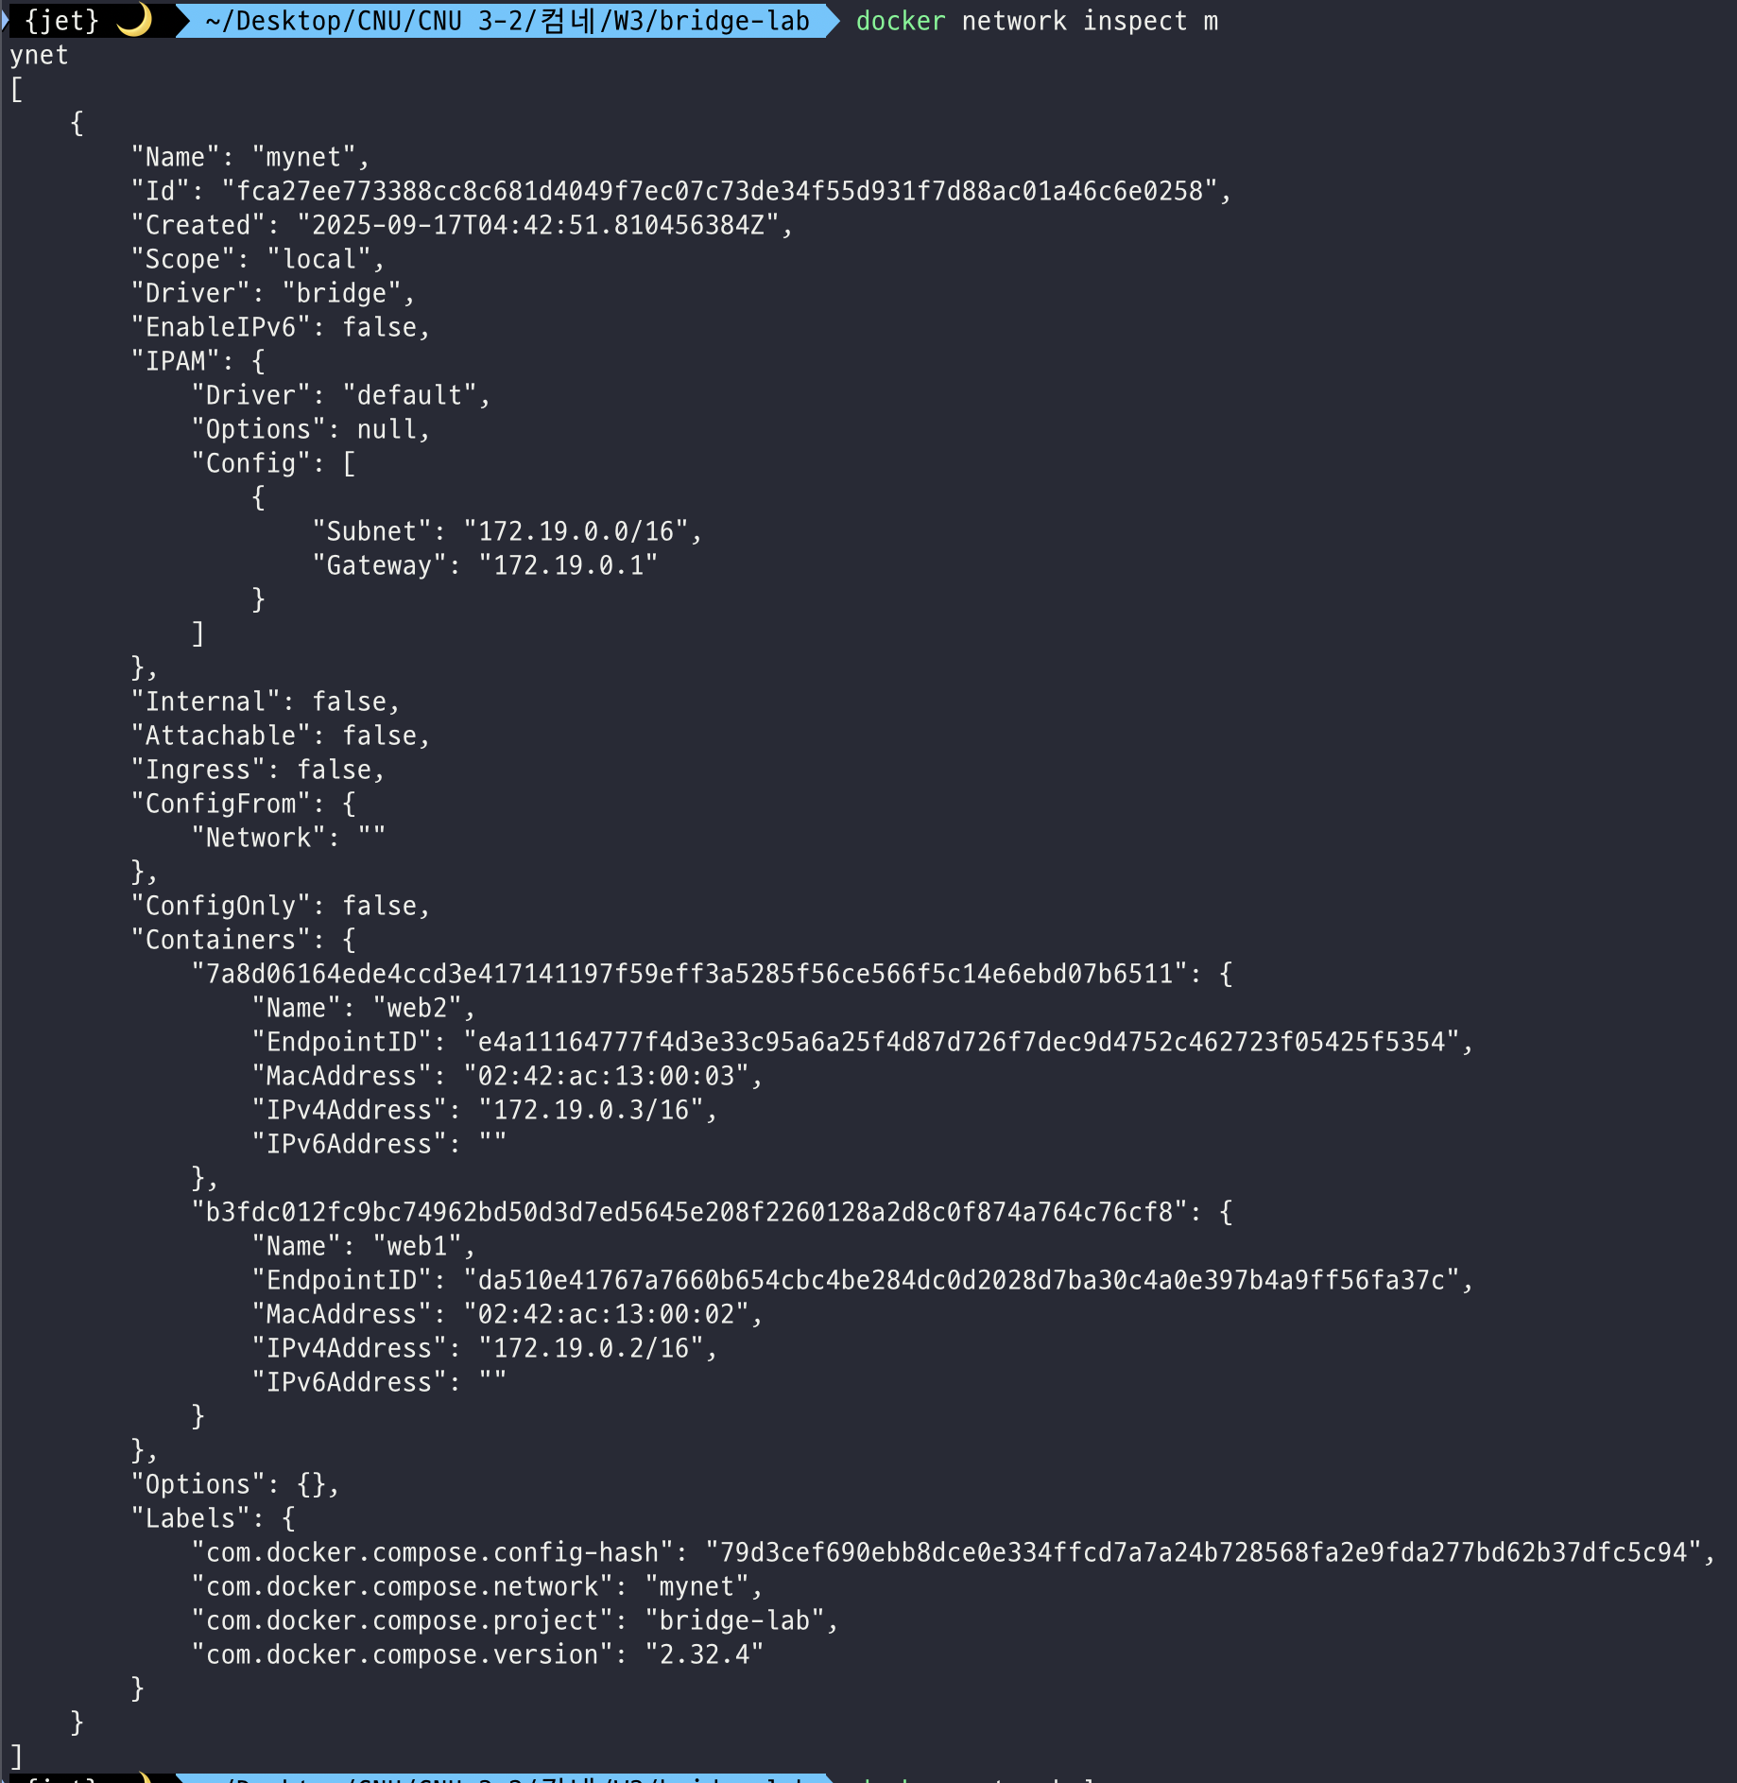The image size is (1737, 1783).
Task: Click web2 IPv4Address 172.19.0.3/16
Action: [x=591, y=1110]
